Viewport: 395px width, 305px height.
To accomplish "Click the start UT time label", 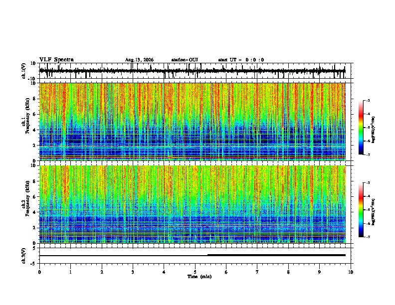I will pyautogui.click(x=241, y=60).
